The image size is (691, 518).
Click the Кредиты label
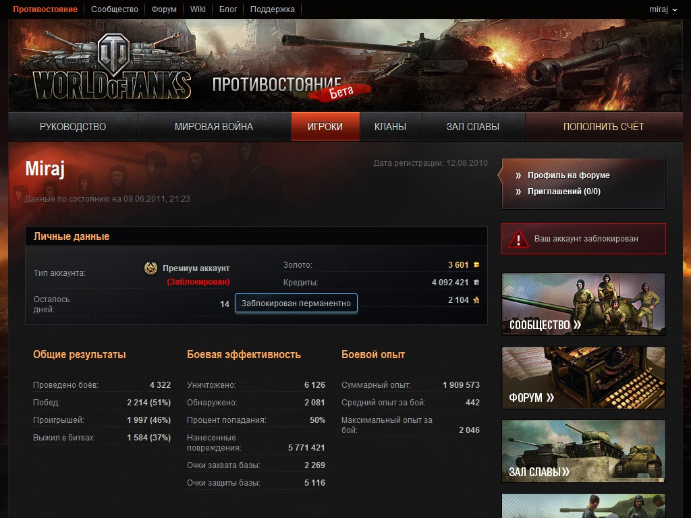(300, 283)
